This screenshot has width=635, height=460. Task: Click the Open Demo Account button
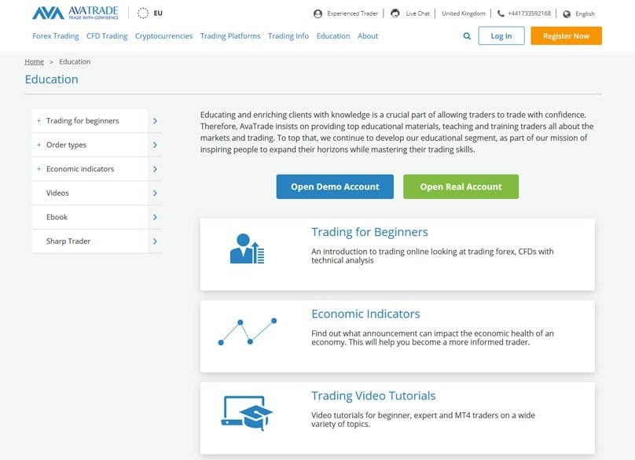[x=335, y=186]
